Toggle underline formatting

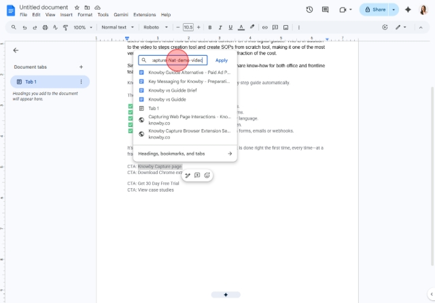230,27
